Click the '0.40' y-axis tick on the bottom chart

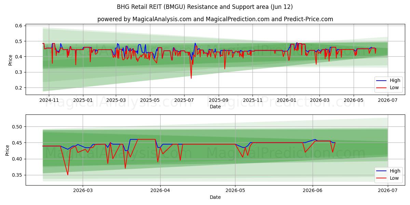coord(17,159)
